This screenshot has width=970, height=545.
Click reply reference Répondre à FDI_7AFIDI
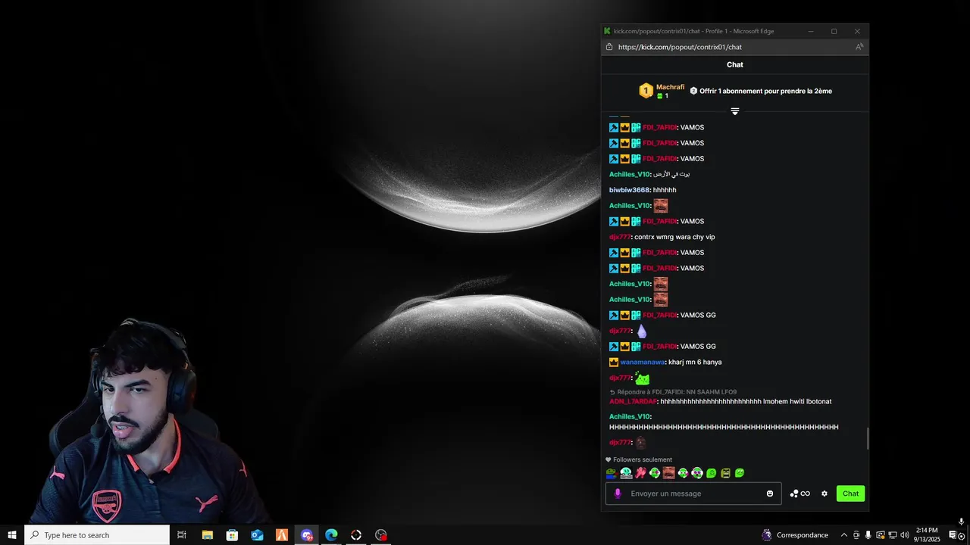673,392
